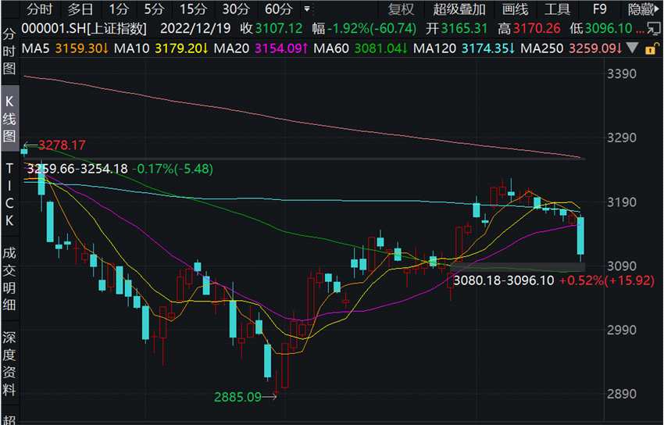Hide the right panel via 隐藏
Viewport: 664px width, 425px height.
coord(643,9)
